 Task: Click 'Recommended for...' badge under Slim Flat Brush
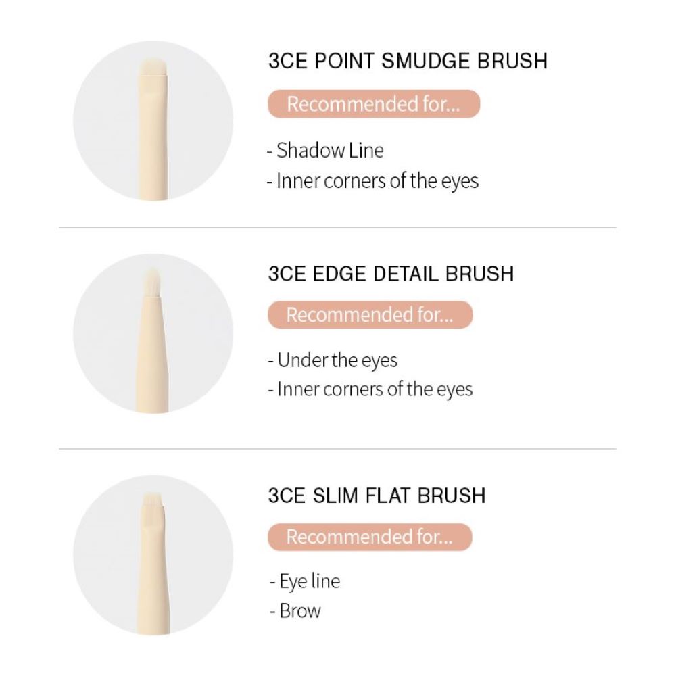[370, 537]
